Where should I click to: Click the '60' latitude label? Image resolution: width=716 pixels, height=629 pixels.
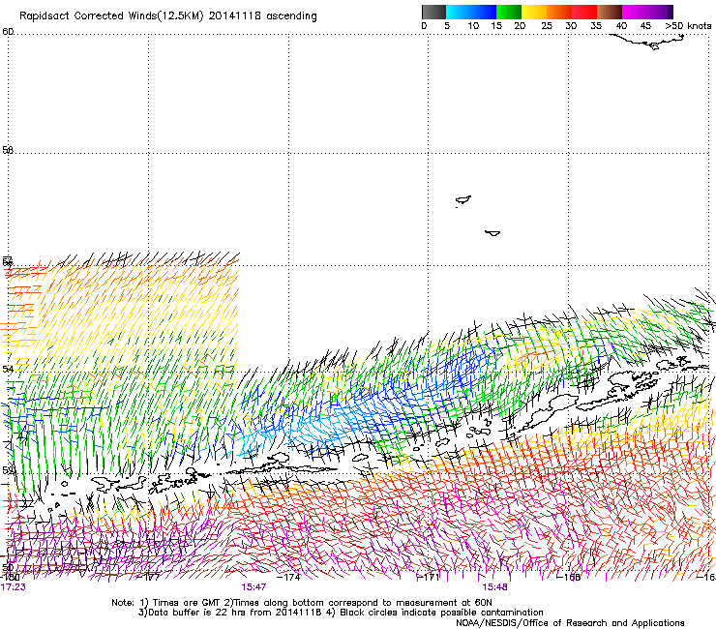[x=8, y=32]
